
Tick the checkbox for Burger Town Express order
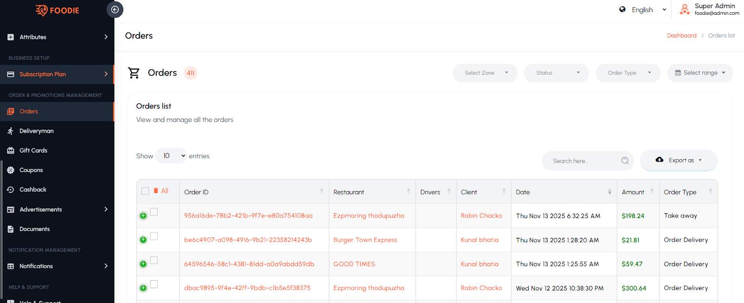pyautogui.click(x=154, y=236)
